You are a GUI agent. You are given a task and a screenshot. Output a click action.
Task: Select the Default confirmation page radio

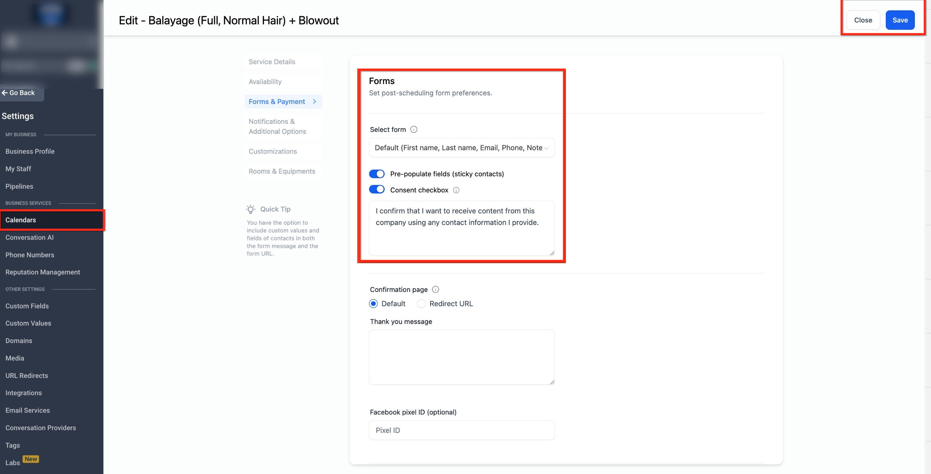click(x=373, y=304)
